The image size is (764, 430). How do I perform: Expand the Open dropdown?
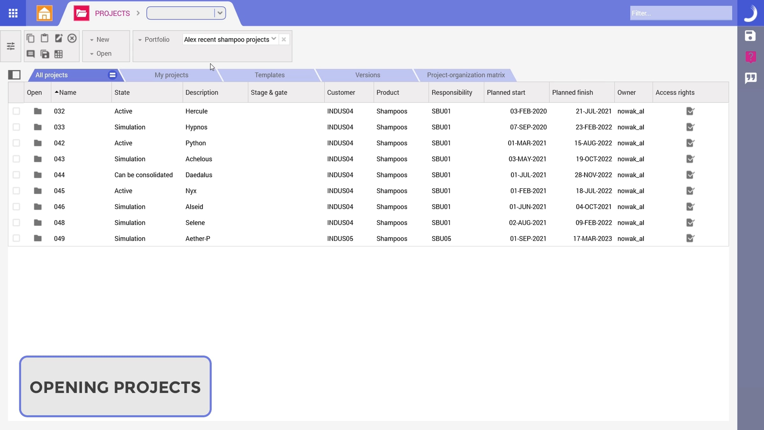(x=101, y=54)
